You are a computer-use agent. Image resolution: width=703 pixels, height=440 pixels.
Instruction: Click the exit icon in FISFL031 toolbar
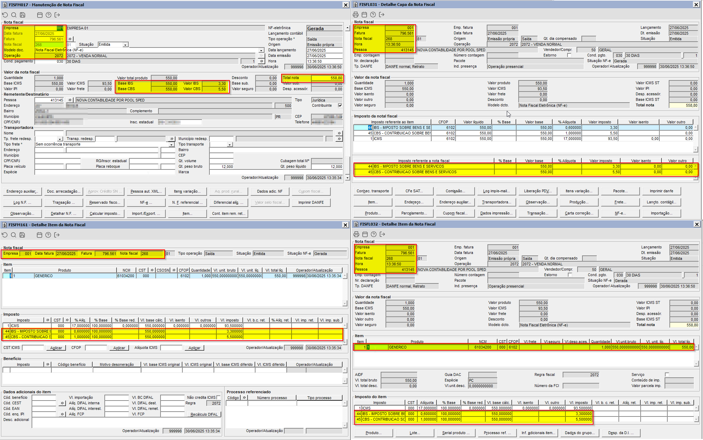click(382, 15)
